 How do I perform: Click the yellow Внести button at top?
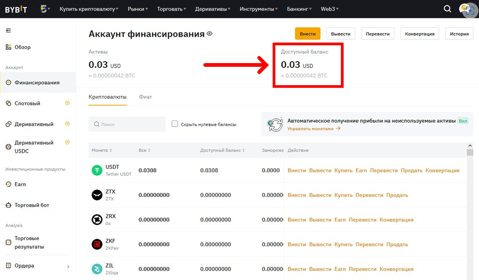[308, 33]
